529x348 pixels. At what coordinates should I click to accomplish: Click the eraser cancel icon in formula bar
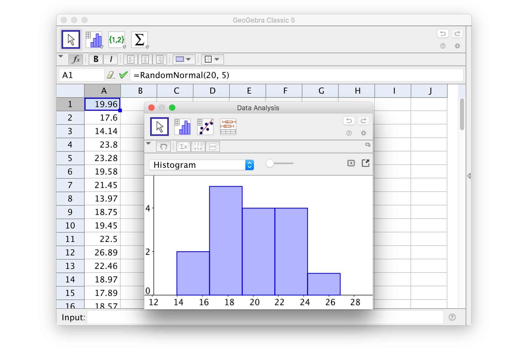click(111, 75)
